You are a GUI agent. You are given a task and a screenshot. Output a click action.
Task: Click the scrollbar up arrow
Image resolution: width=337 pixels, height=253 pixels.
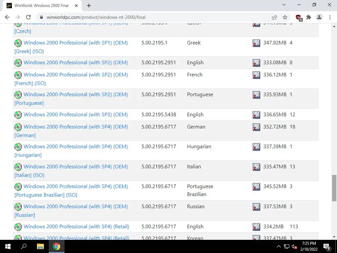[334, 26]
